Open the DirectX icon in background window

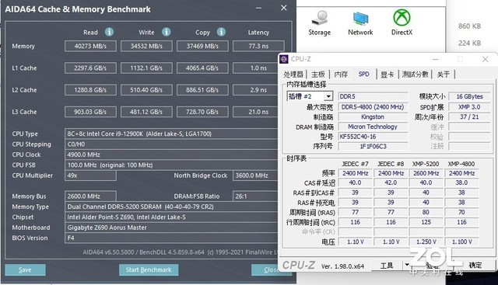tap(402, 23)
